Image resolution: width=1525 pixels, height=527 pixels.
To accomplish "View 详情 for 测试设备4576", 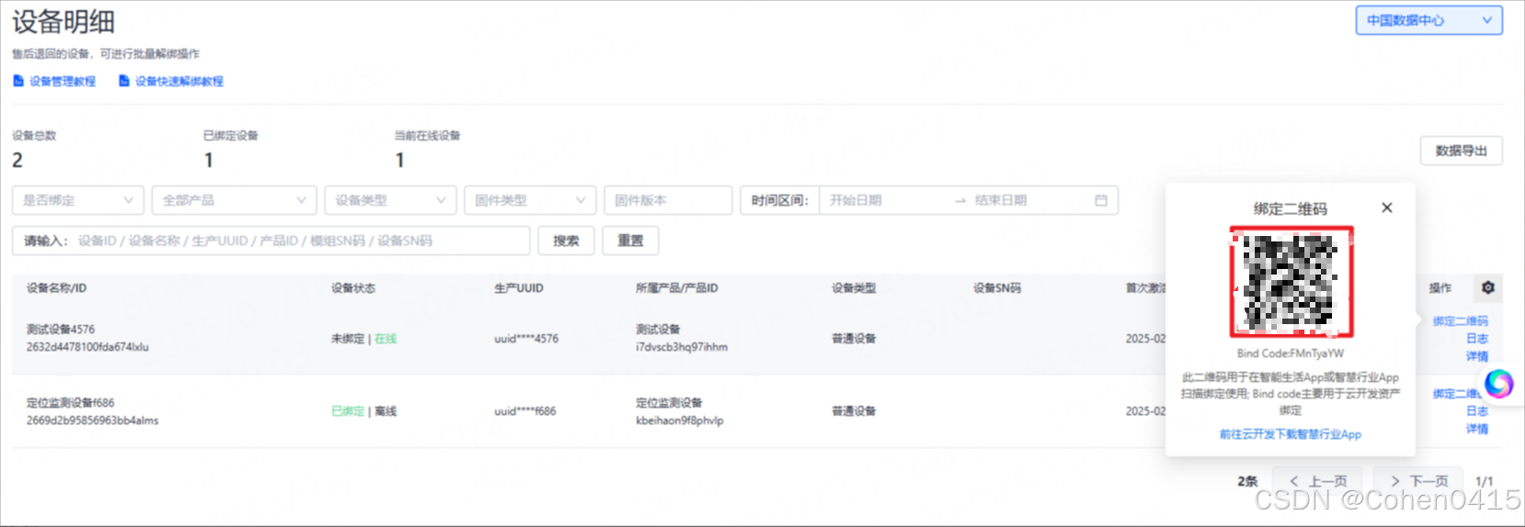I will pyautogui.click(x=1477, y=356).
